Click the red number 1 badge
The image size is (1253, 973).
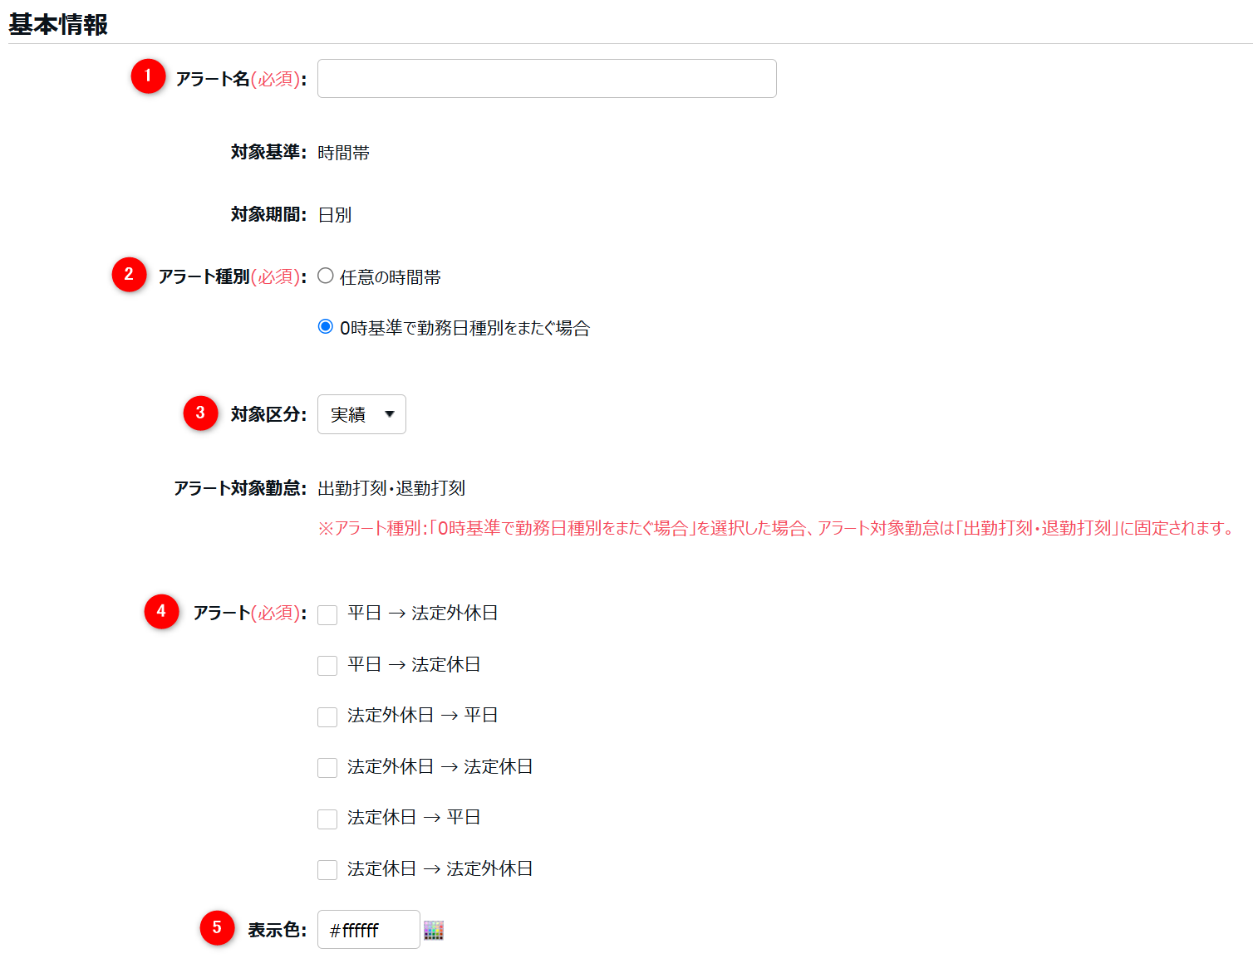[x=148, y=76]
